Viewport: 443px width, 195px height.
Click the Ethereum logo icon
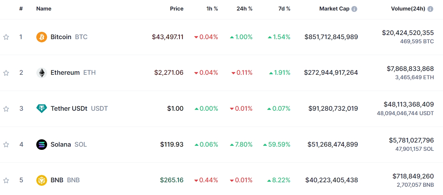[x=42, y=73]
